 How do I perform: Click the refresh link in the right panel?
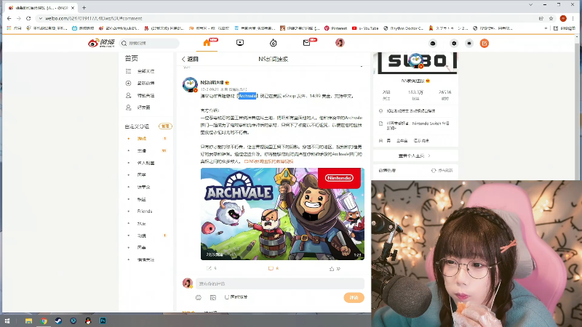(x=442, y=171)
